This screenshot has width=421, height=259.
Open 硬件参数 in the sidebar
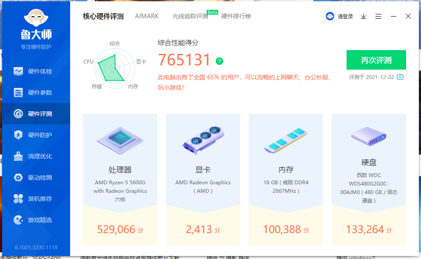[36, 93]
